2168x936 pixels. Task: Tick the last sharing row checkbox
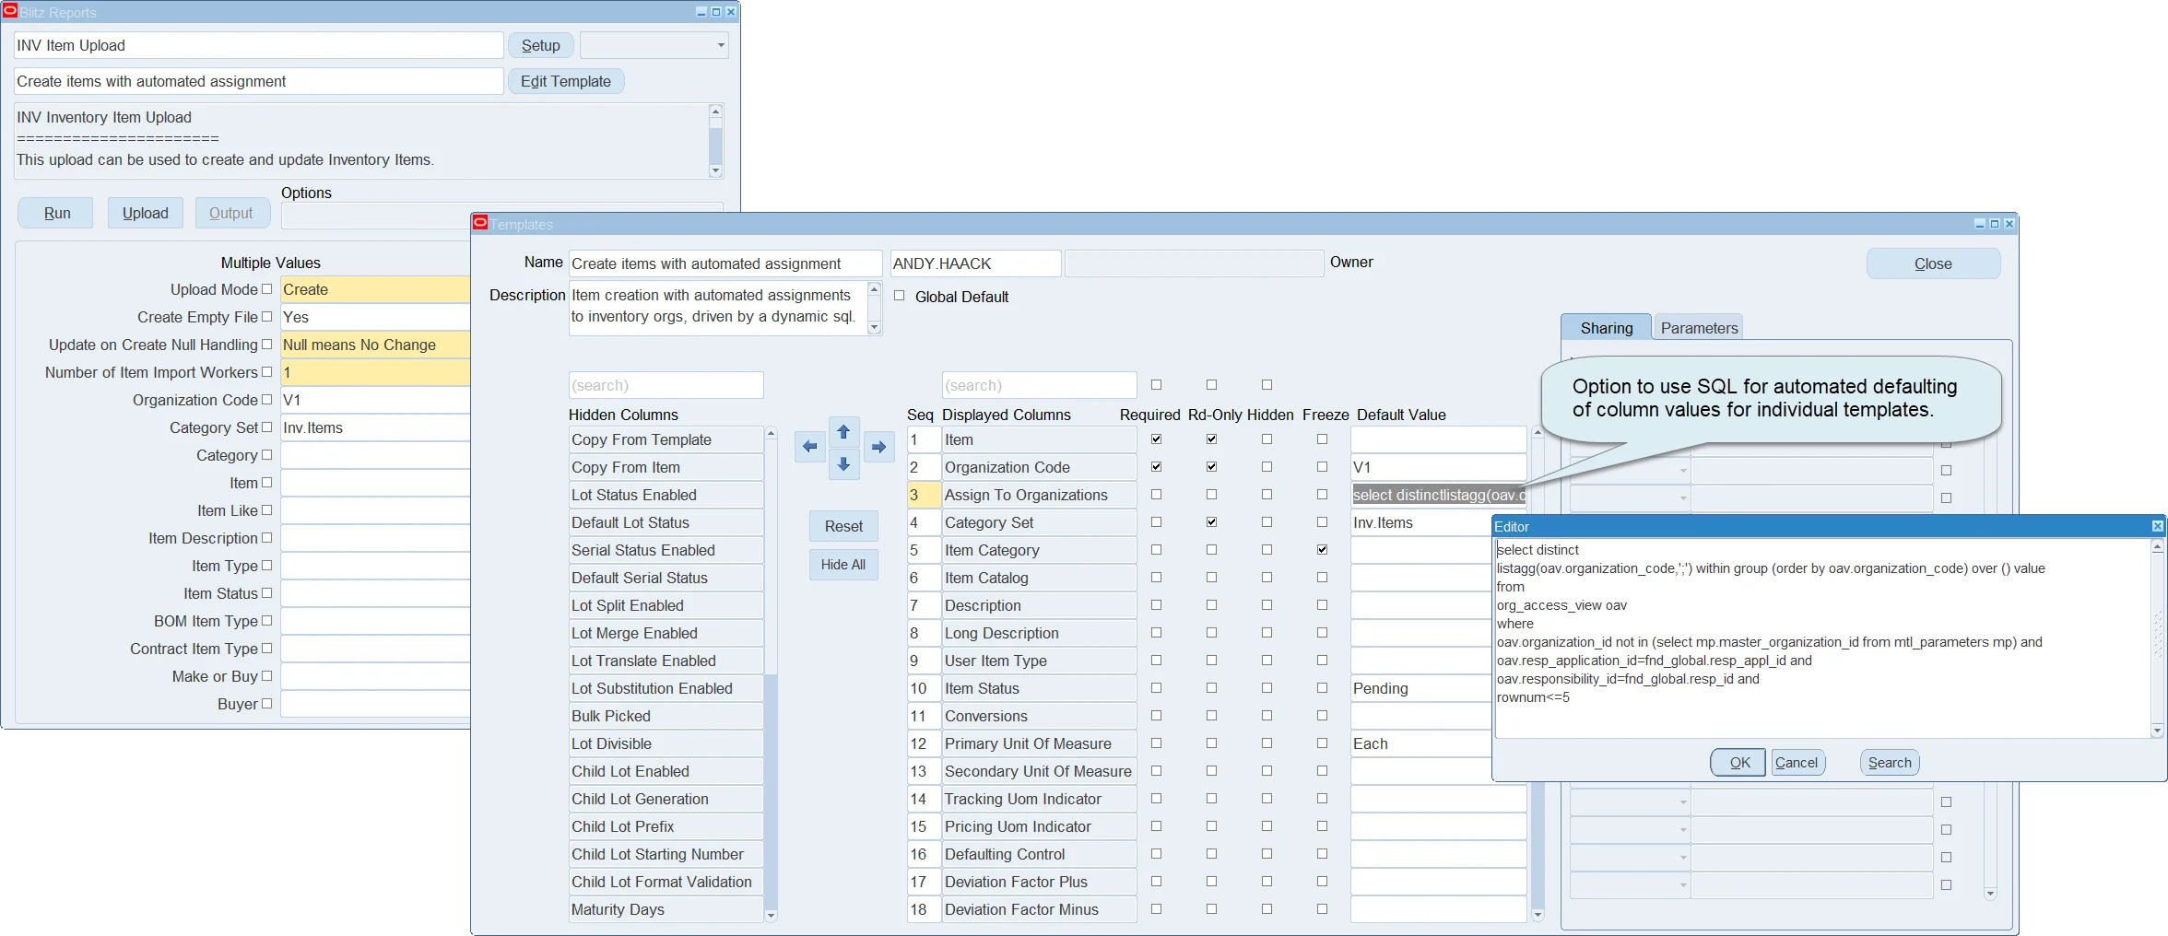pos(1946,884)
